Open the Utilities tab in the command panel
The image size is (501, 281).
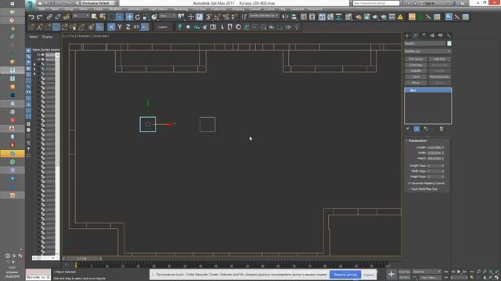[449, 35]
